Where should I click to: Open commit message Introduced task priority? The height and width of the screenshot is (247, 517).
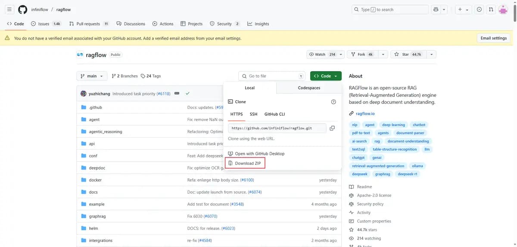coord(134,93)
